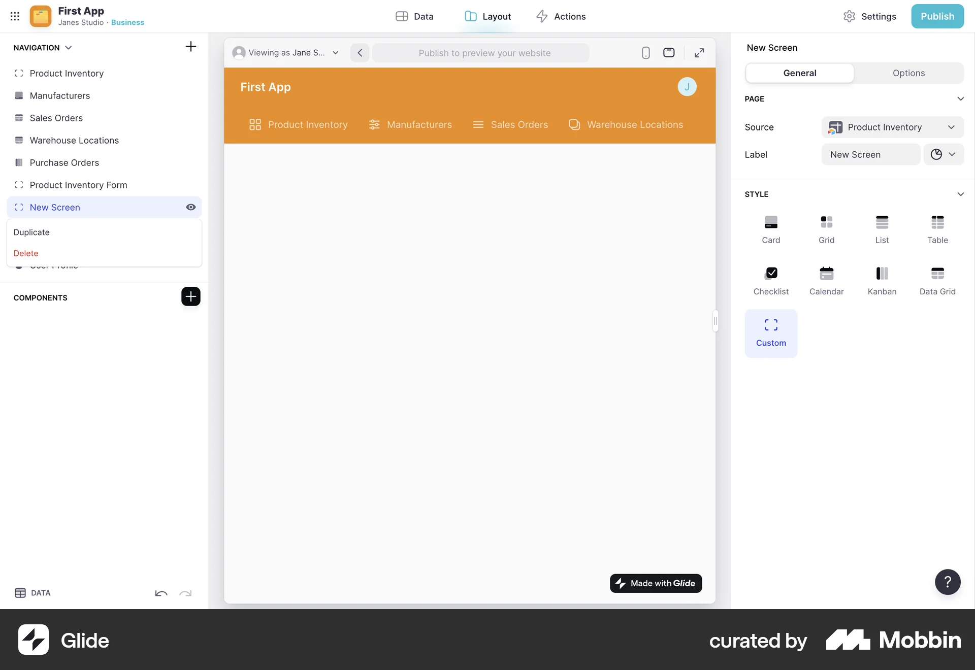This screenshot has width=975, height=670.
Task: Choose the Kanban screen style
Action: [882, 280]
